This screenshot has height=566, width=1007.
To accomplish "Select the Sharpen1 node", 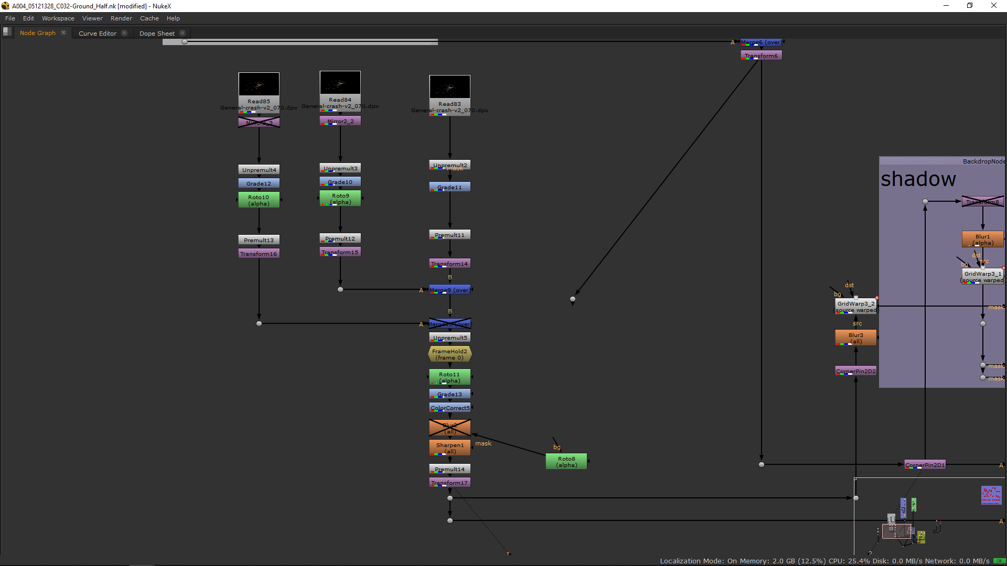I will tap(449, 448).
